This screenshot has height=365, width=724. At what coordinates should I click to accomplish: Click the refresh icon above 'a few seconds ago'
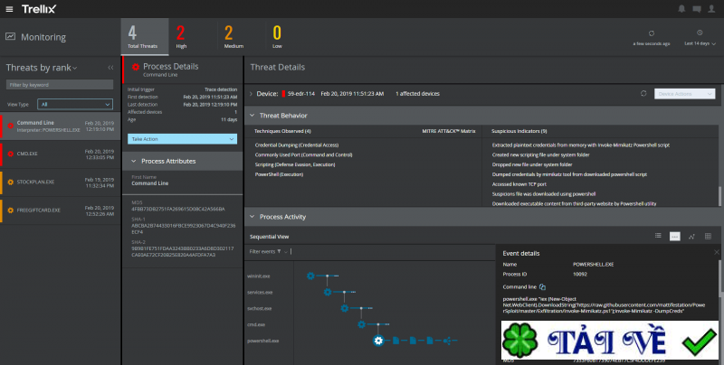point(652,33)
